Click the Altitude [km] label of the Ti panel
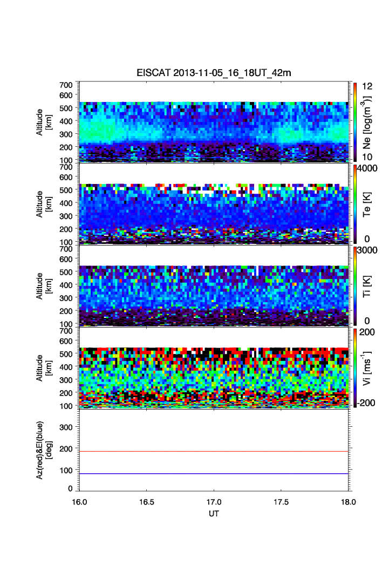This screenshot has width=382, height=573. pyautogui.click(x=44, y=286)
